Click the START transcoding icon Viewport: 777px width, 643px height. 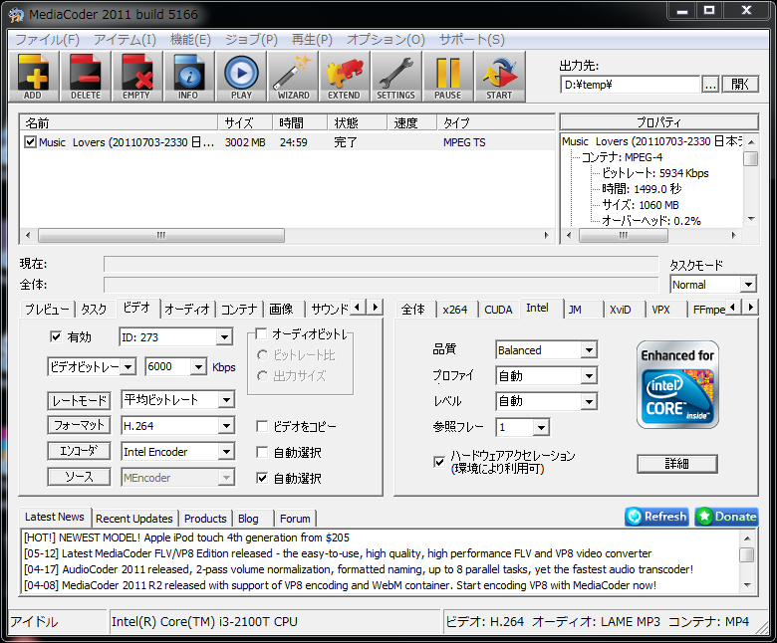click(499, 77)
